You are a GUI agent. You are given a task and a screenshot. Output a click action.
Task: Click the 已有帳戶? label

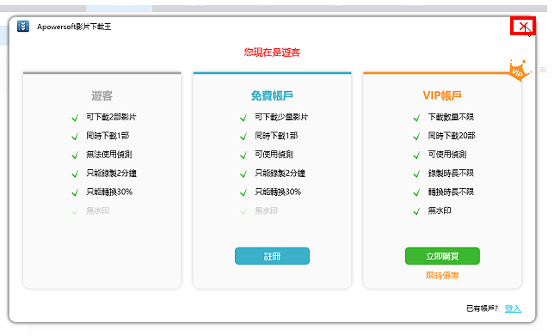[x=483, y=309]
